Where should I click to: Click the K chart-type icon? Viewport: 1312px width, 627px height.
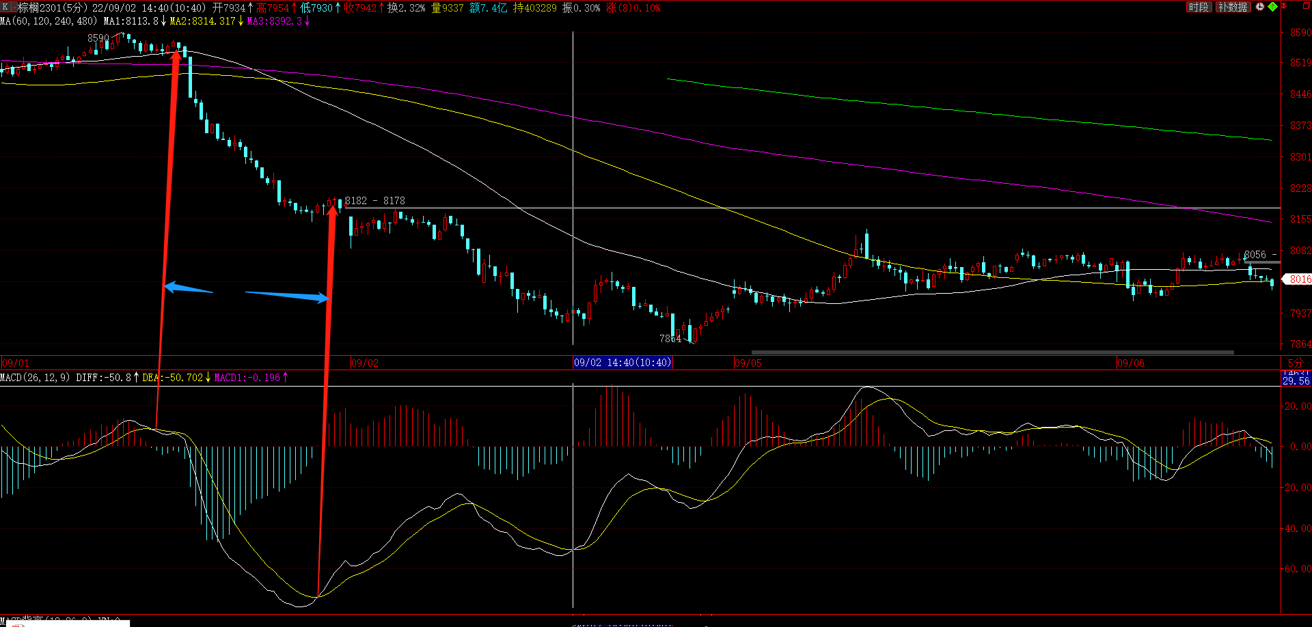point(5,7)
